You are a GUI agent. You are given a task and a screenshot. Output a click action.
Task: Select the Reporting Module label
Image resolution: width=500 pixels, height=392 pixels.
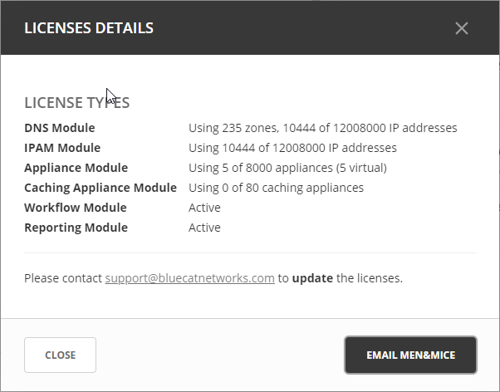[x=76, y=228]
